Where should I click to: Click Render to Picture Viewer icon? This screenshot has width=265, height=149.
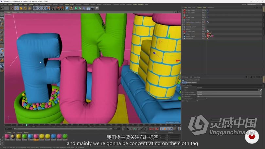tap(57, 8)
